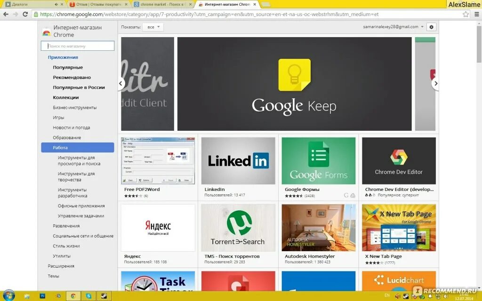This screenshot has width=482, height=301.
Task: Open the Яндекс app tile
Action: click(158, 234)
